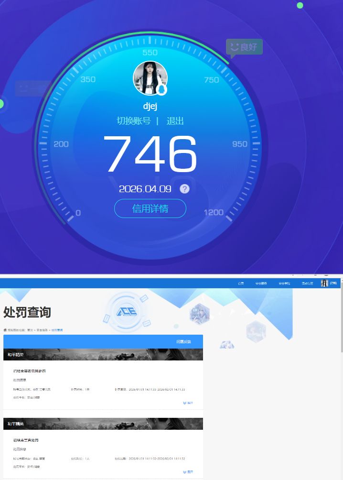This screenshot has height=480, width=343.
Task: Click the 问题反馈 link on the blue bar
Action: pos(183,342)
